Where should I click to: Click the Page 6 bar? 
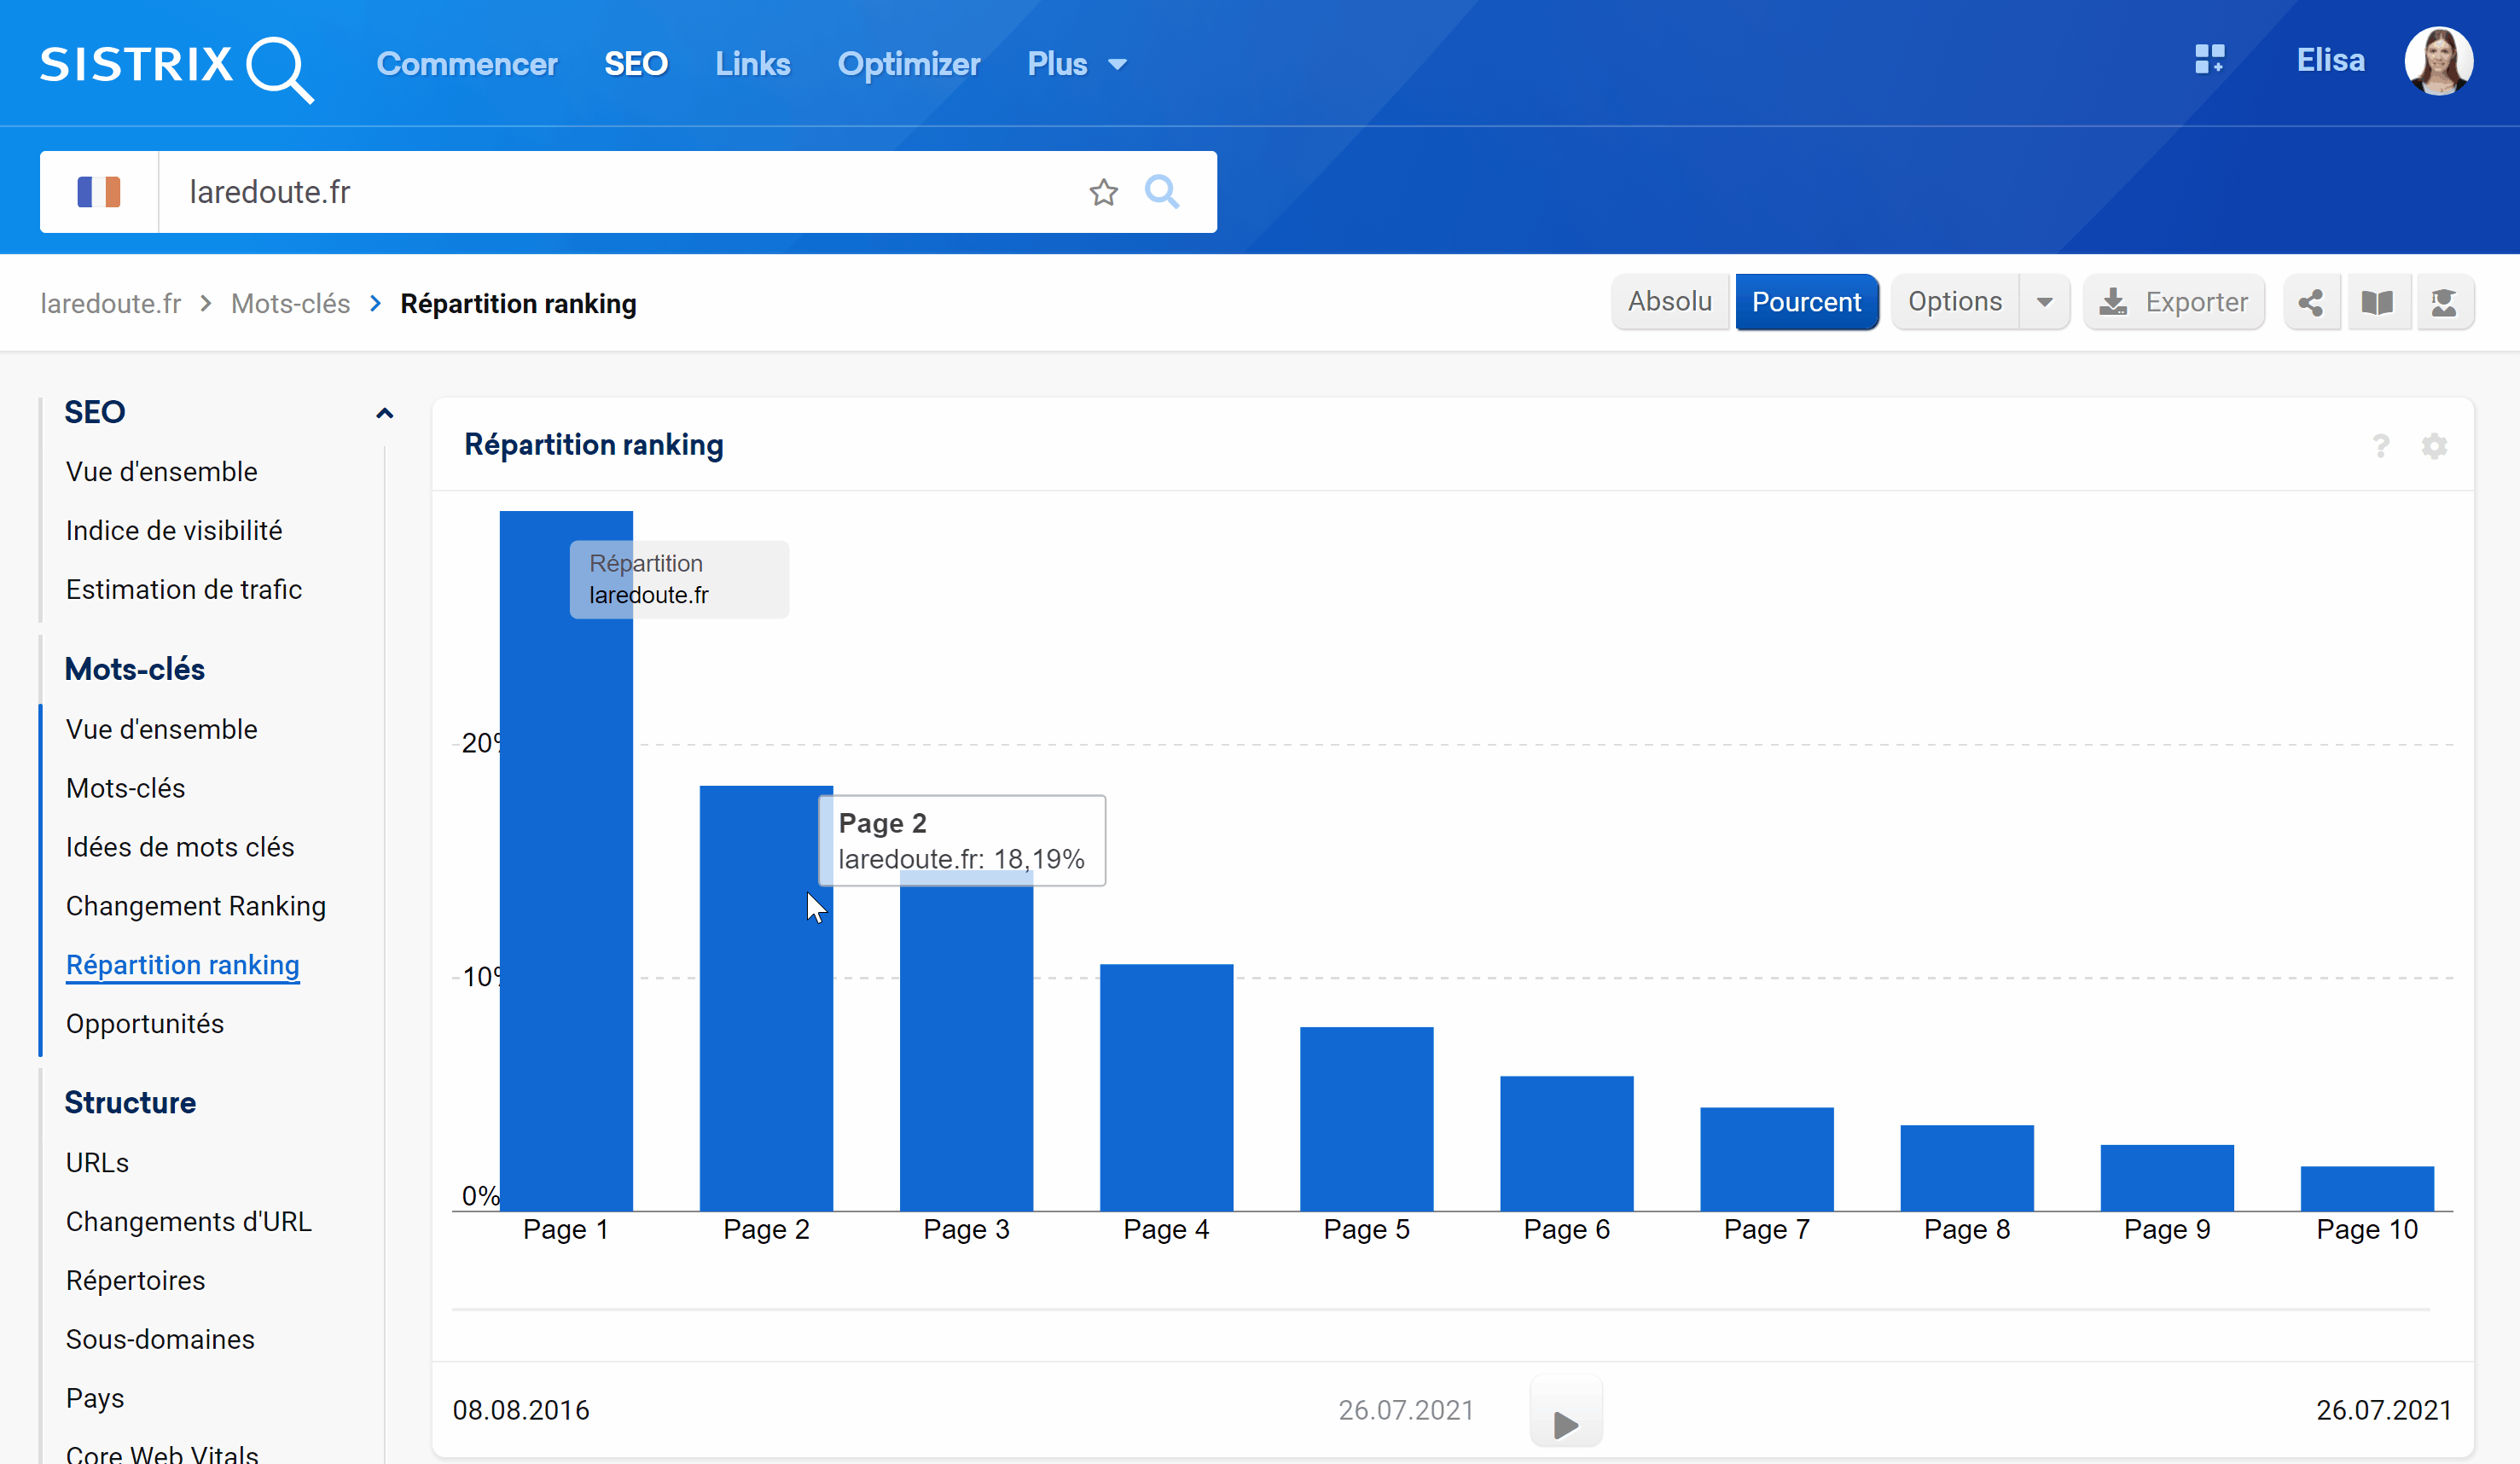coord(1566,1143)
